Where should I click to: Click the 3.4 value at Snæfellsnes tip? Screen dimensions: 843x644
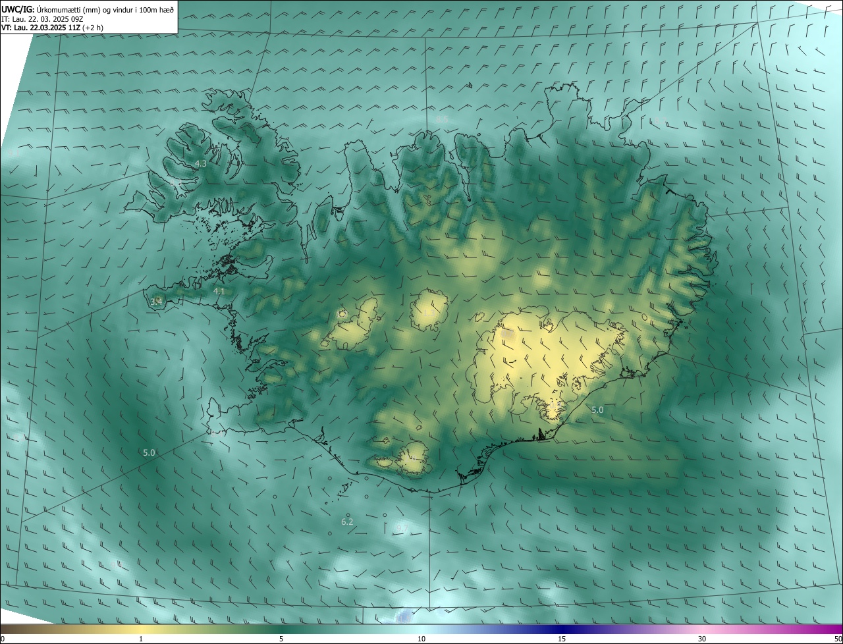coord(156,302)
